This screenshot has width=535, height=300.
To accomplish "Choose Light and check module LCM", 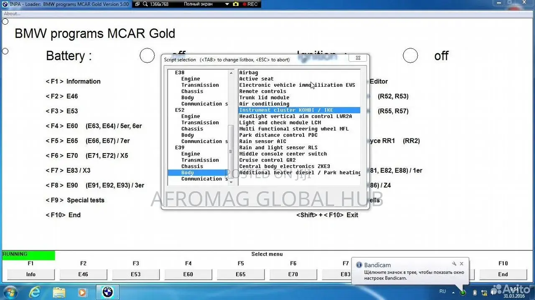I will tap(280, 123).
